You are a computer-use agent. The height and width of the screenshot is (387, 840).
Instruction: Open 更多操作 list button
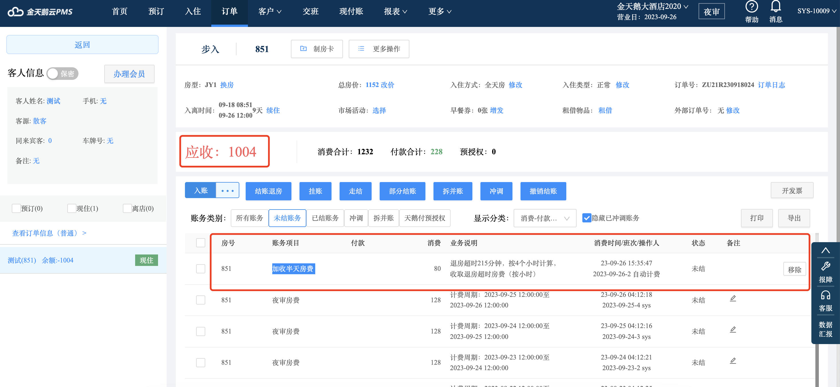coord(379,49)
